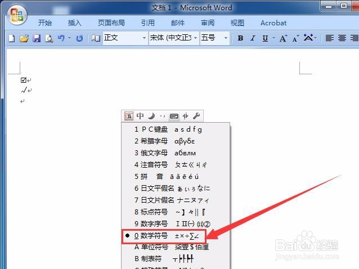Open the 视图 ribbon tab
The height and width of the screenshot is (269, 359).
237,23
